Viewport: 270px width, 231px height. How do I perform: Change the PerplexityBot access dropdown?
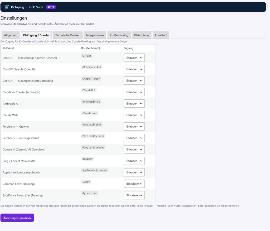click(x=134, y=126)
